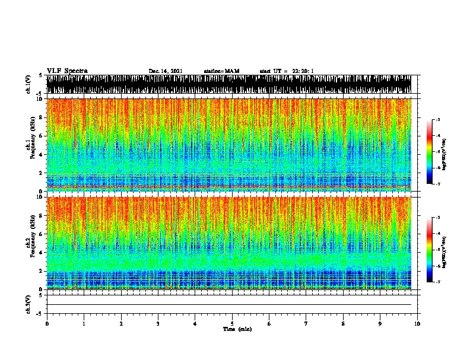Click the time axis tick label "10"
Screen dimensions: 470x363
click(x=417, y=324)
